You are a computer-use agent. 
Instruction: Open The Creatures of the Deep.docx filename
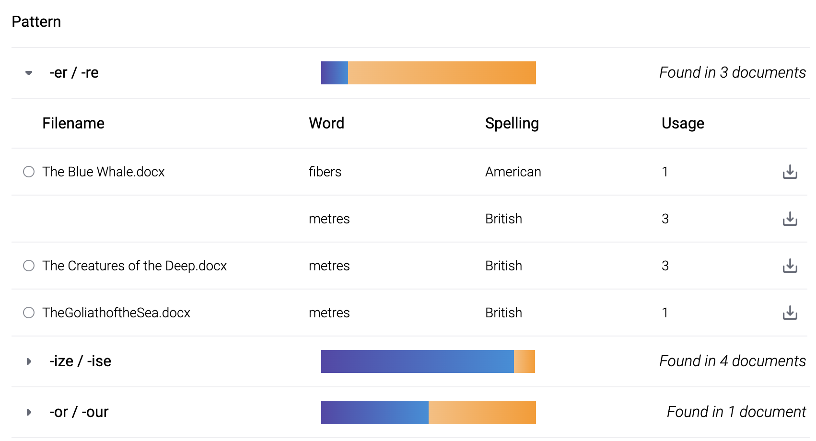[134, 266]
